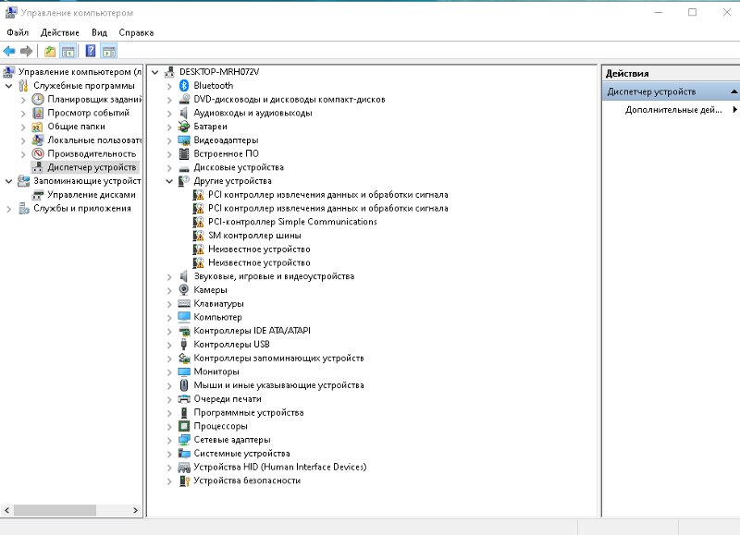This screenshot has width=740, height=535.
Task: Click the Камеры webcam icon
Action: tap(184, 289)
